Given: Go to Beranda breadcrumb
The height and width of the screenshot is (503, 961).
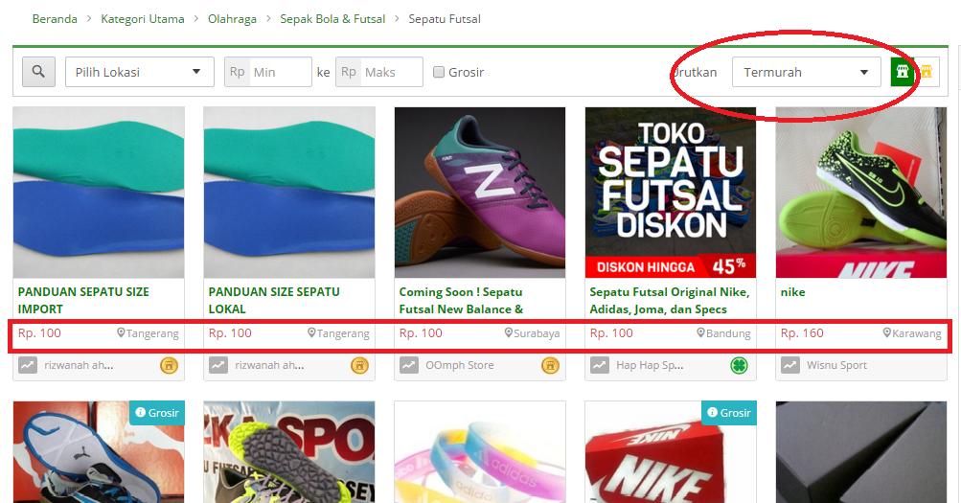Looking at the screenshot, I should coord(55,19).
